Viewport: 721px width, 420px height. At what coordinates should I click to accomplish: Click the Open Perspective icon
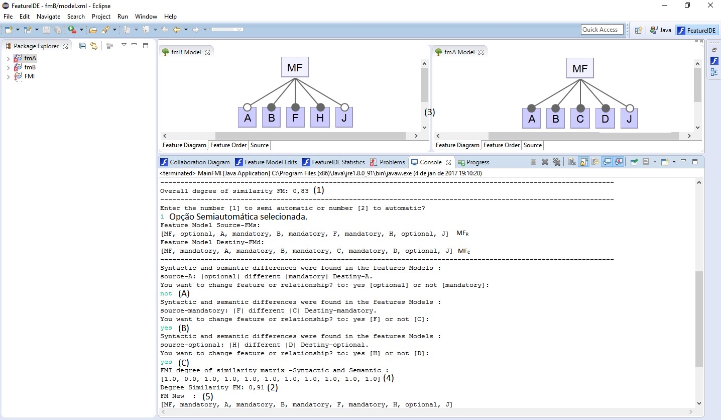(638, 30)
